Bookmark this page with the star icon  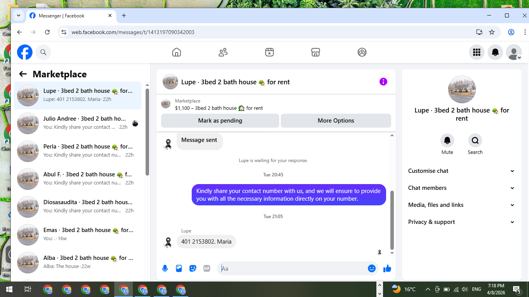492,32
